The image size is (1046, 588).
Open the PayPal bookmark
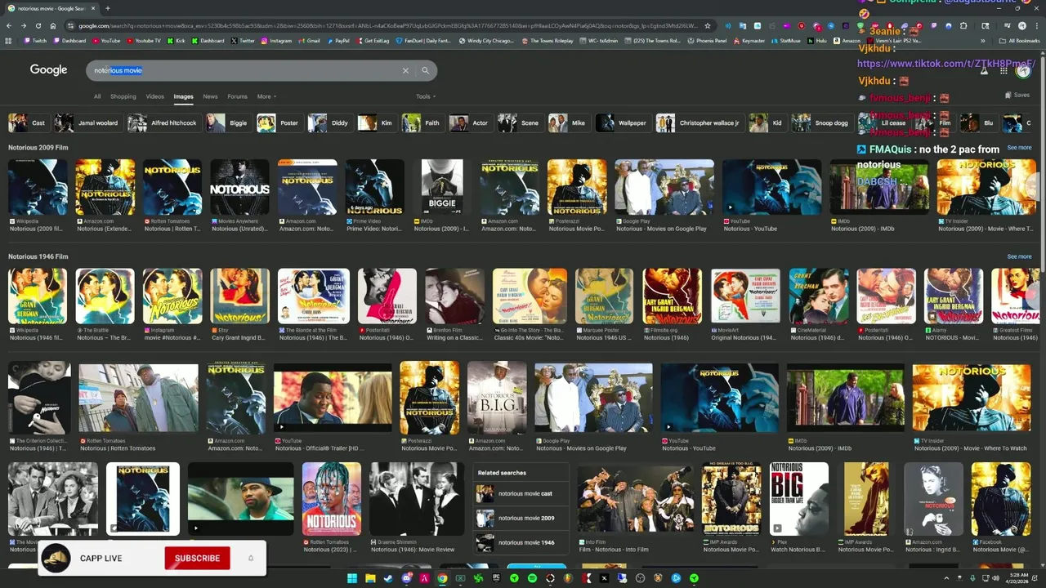337,40
